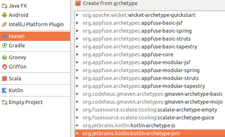Image resolution: width=225 pixels, height=137 pixels.
Task: Uncheck the Create from archetype checkbox
Action: 78,3
